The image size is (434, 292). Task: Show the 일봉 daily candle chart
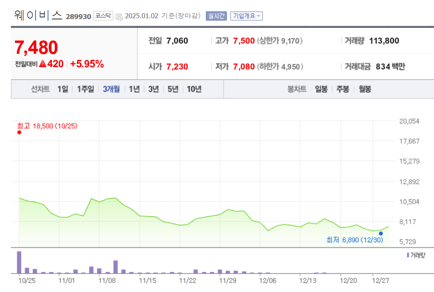click(x=321, y=89)
